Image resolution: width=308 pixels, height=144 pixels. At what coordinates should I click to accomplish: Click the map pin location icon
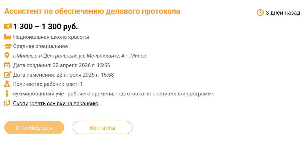click(7, 56)
